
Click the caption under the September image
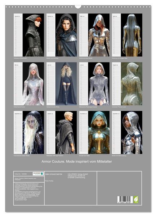22,156
